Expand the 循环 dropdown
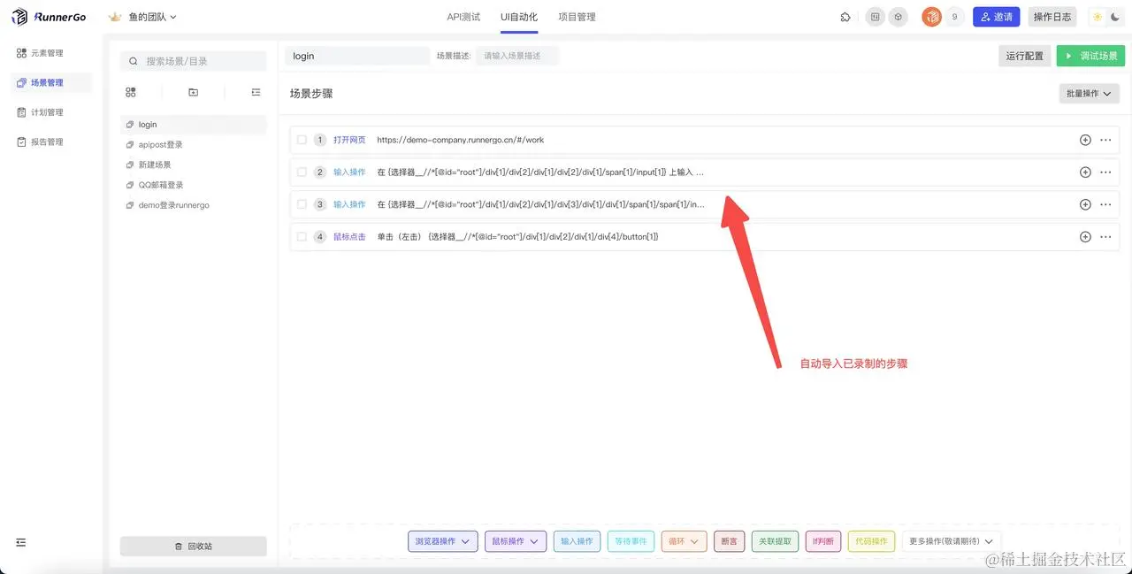1132x574 pixels. click(x=684, y=541)
